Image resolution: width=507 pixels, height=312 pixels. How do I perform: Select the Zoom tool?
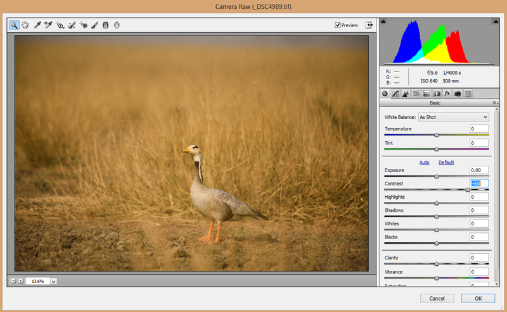(14, 25)
